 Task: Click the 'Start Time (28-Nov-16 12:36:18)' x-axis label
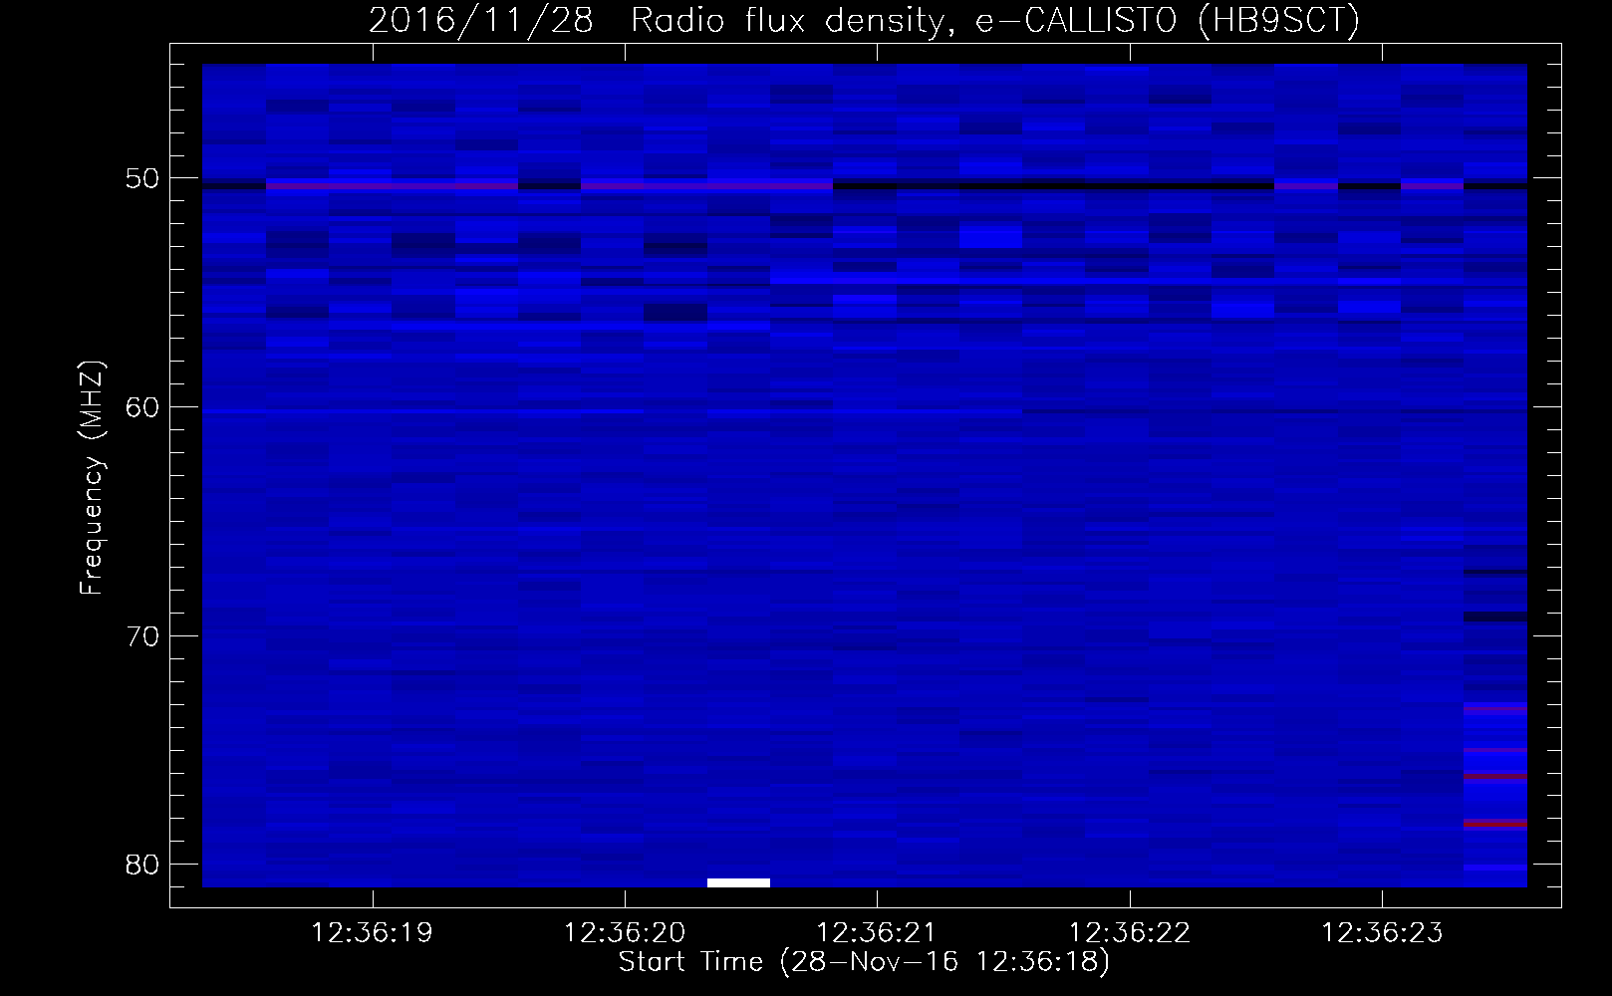coord(864,962)
